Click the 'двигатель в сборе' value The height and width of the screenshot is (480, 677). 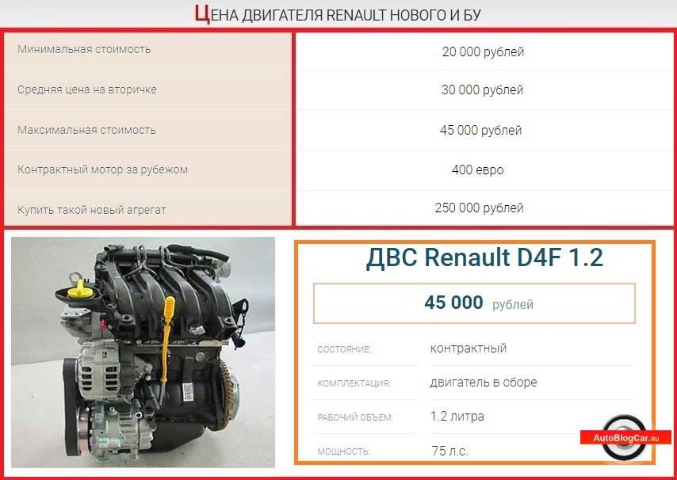tap(484, 382)
